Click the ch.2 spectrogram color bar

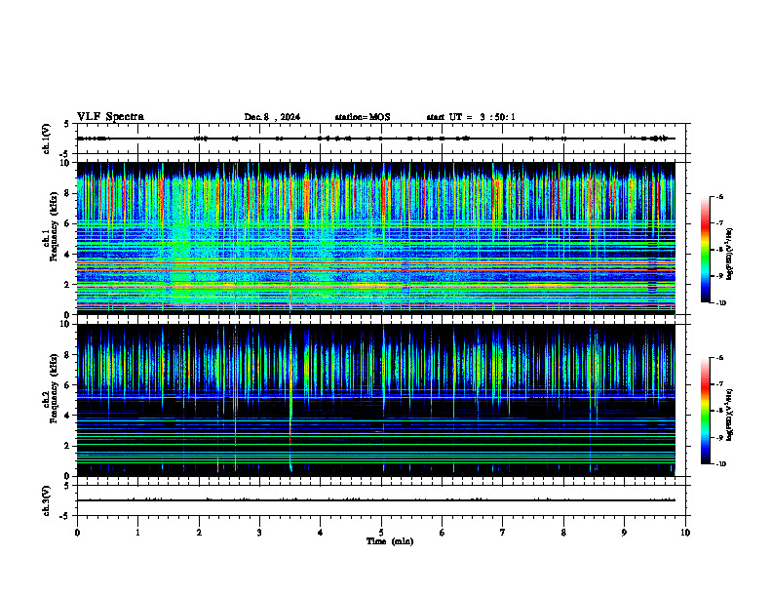(706, 411)
